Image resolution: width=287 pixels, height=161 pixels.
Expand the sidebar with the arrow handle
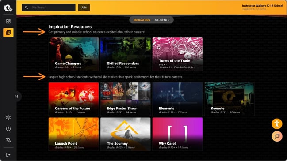click(16, 97)
